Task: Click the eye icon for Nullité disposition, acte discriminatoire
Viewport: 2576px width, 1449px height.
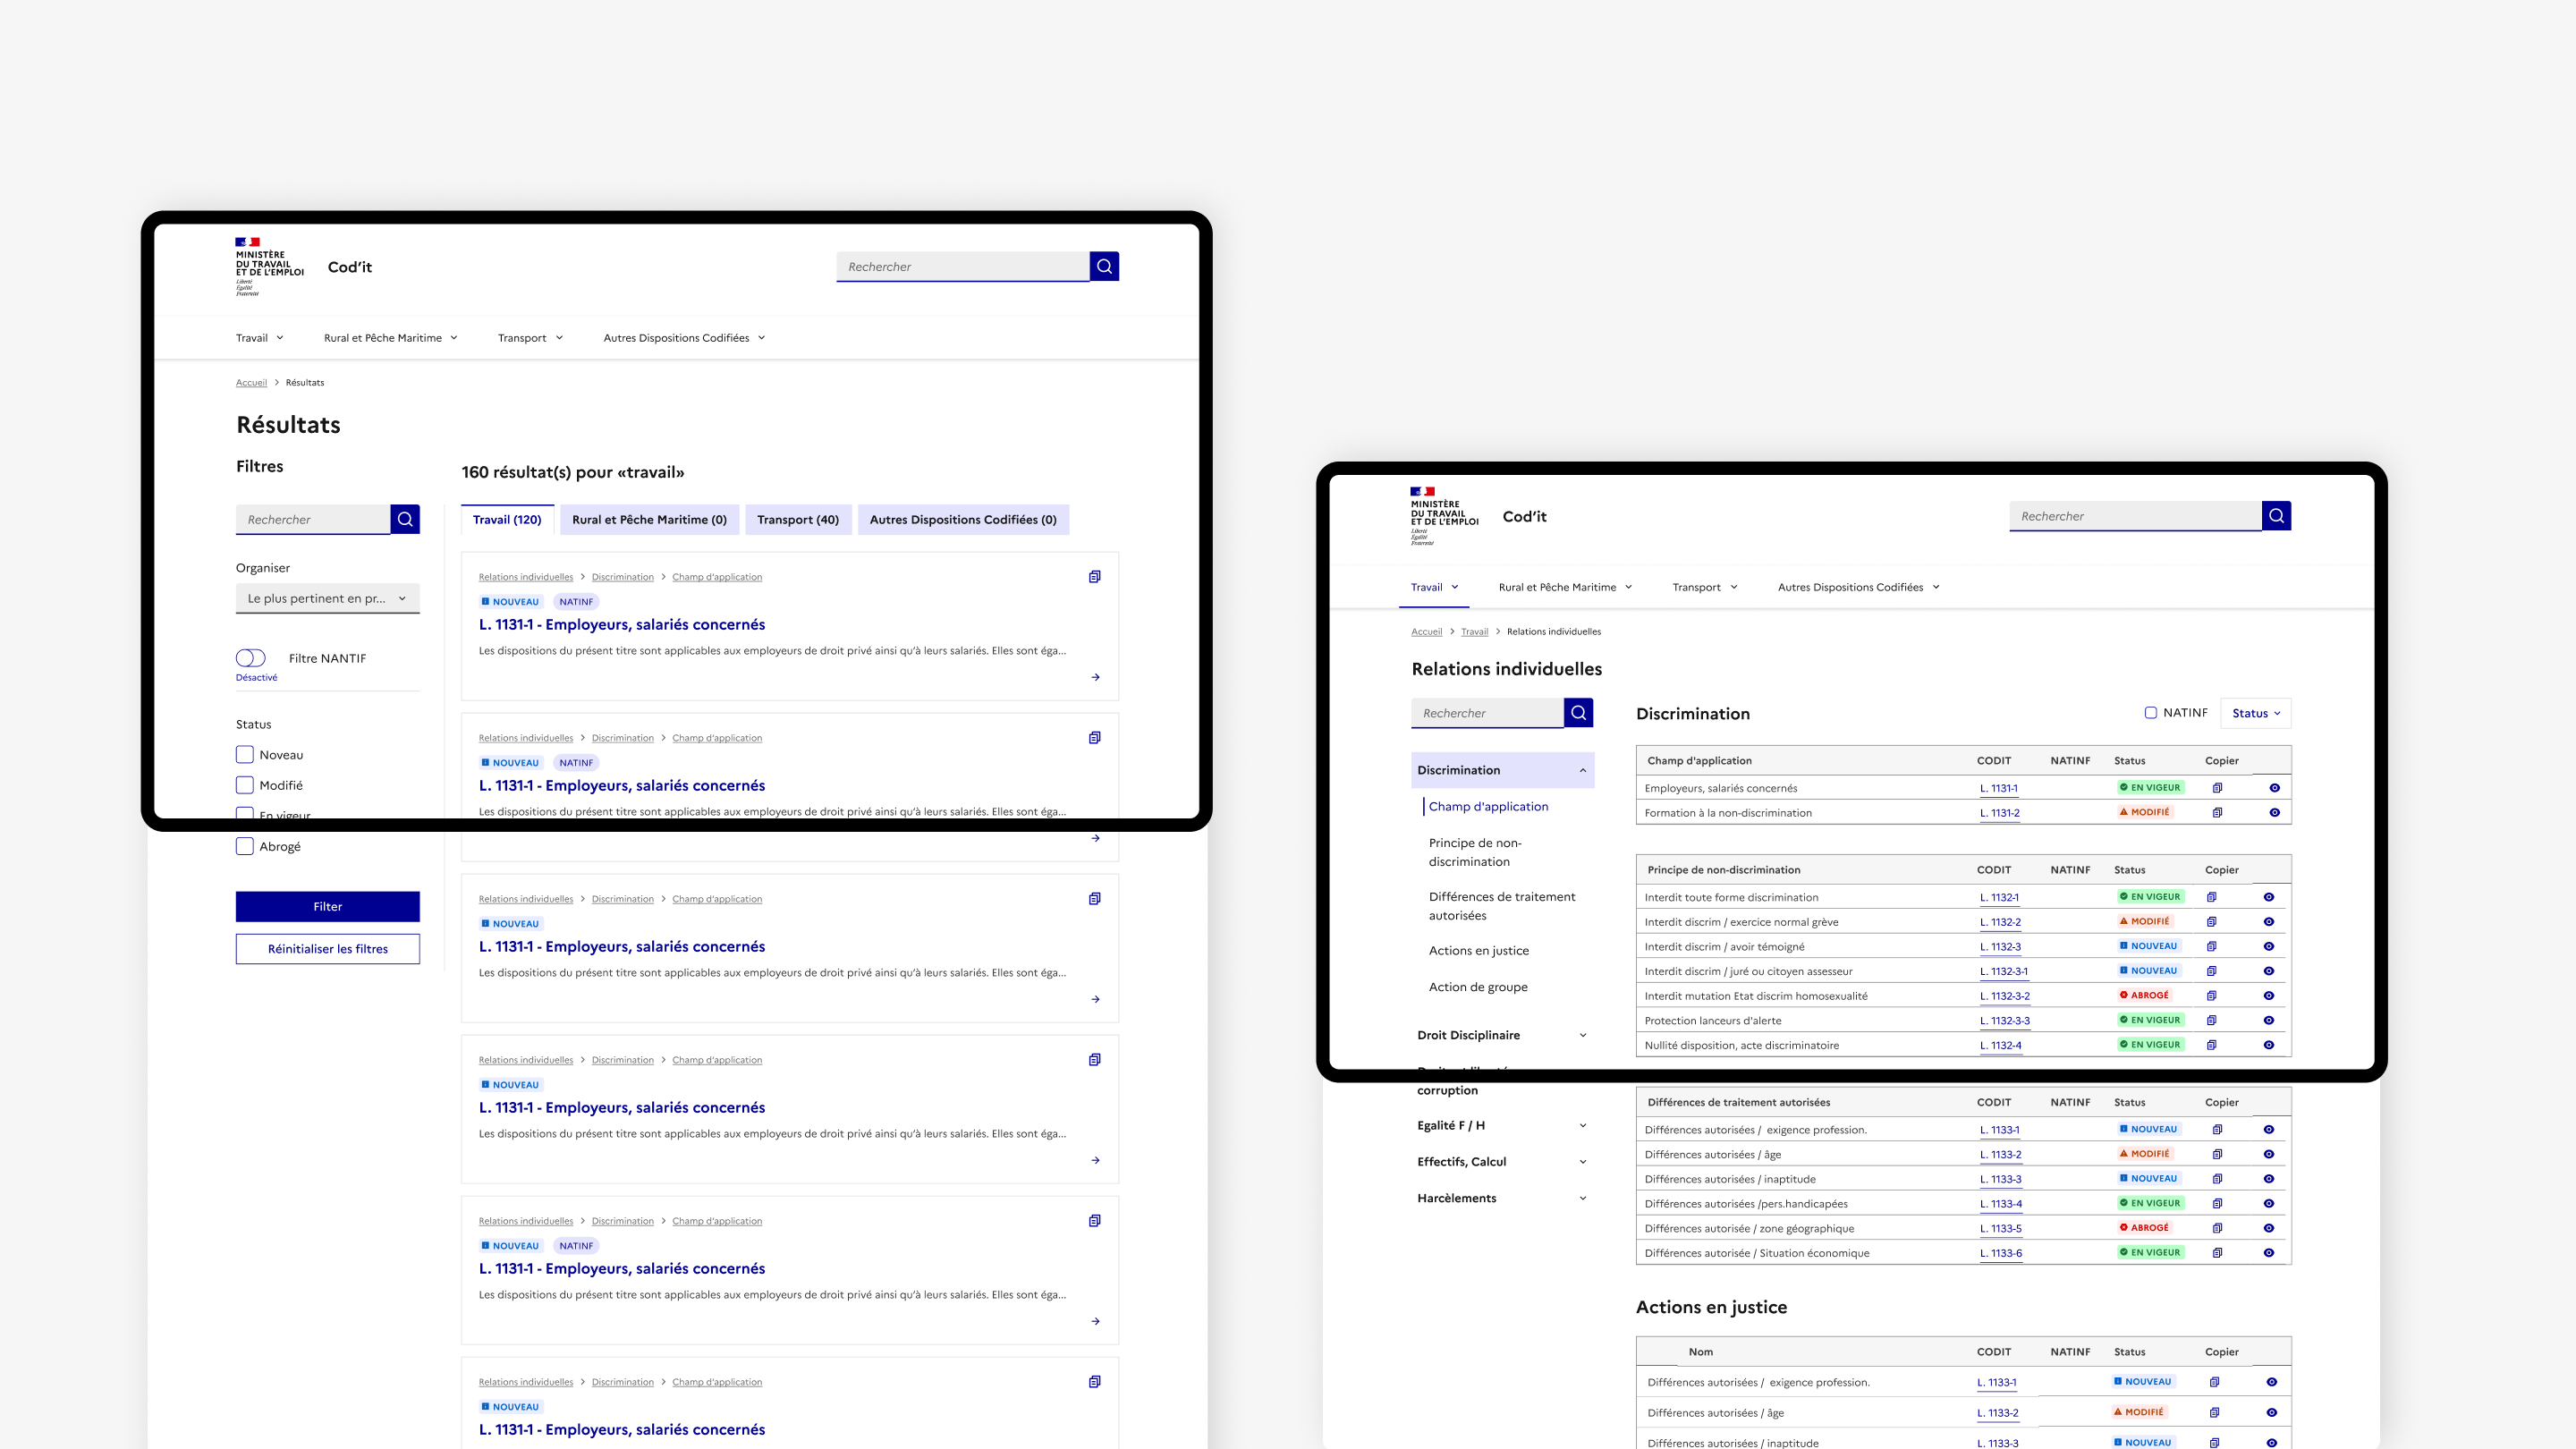Action: click(x=2268, y=1045)
